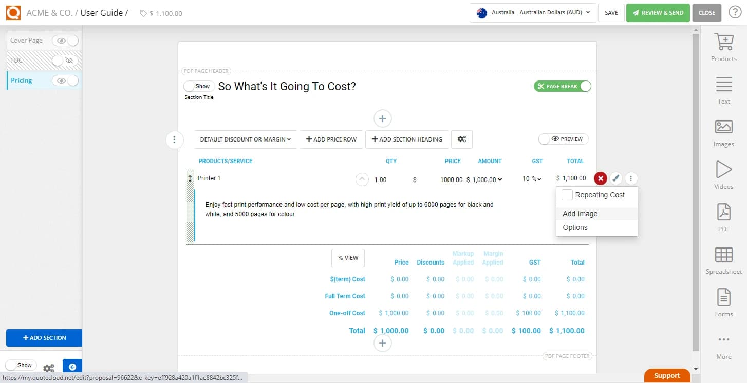Screen dimensions: 747x383
Task: Open the Australian Dollars currency dropdown
Action: pos(532,13)
